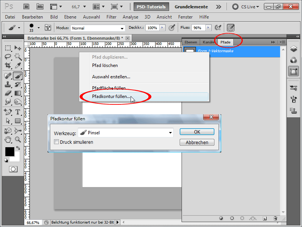Open Fluss flow slider arrow

tap(208, 28)
